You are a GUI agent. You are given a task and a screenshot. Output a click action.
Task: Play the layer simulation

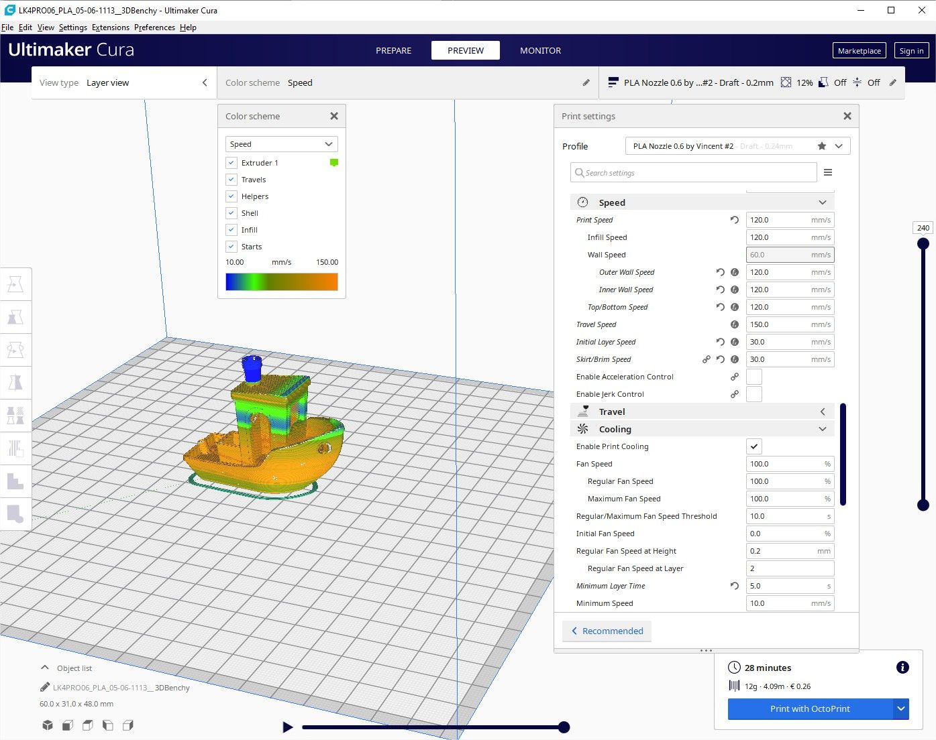(x=288, y=727)
